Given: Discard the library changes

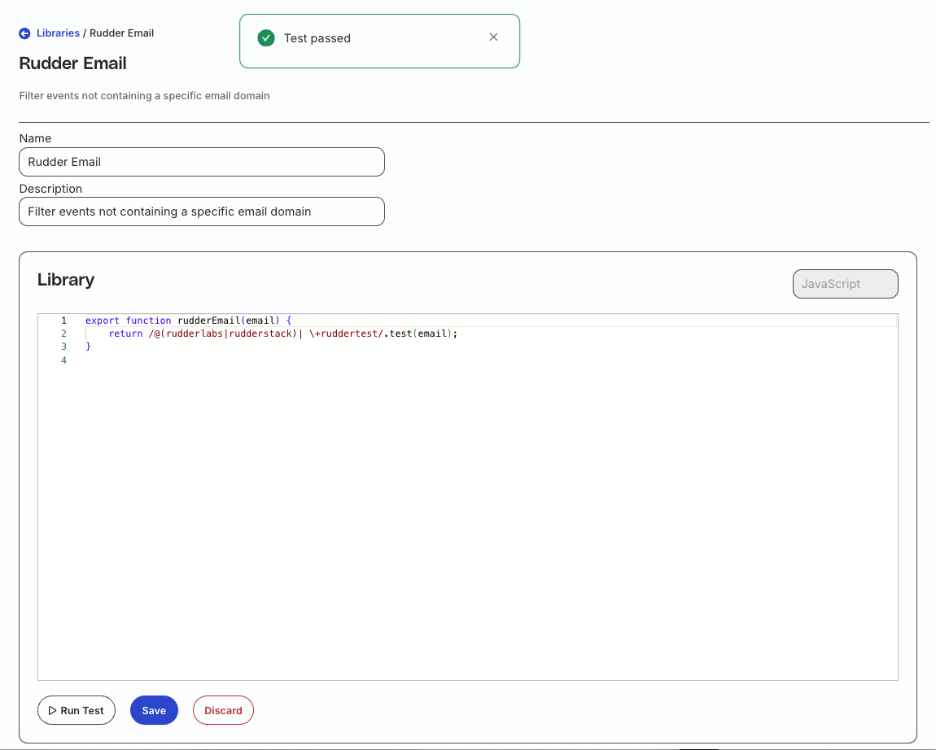Looking at the screenshot, I should pos(223,710).
